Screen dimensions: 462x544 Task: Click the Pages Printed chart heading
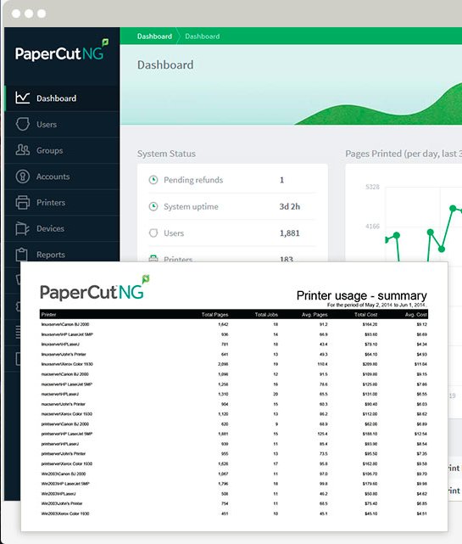(x=404, y=154)
